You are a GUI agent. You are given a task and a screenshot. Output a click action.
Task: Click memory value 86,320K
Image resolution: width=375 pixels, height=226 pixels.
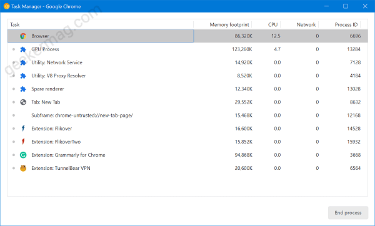click(244, 36)
